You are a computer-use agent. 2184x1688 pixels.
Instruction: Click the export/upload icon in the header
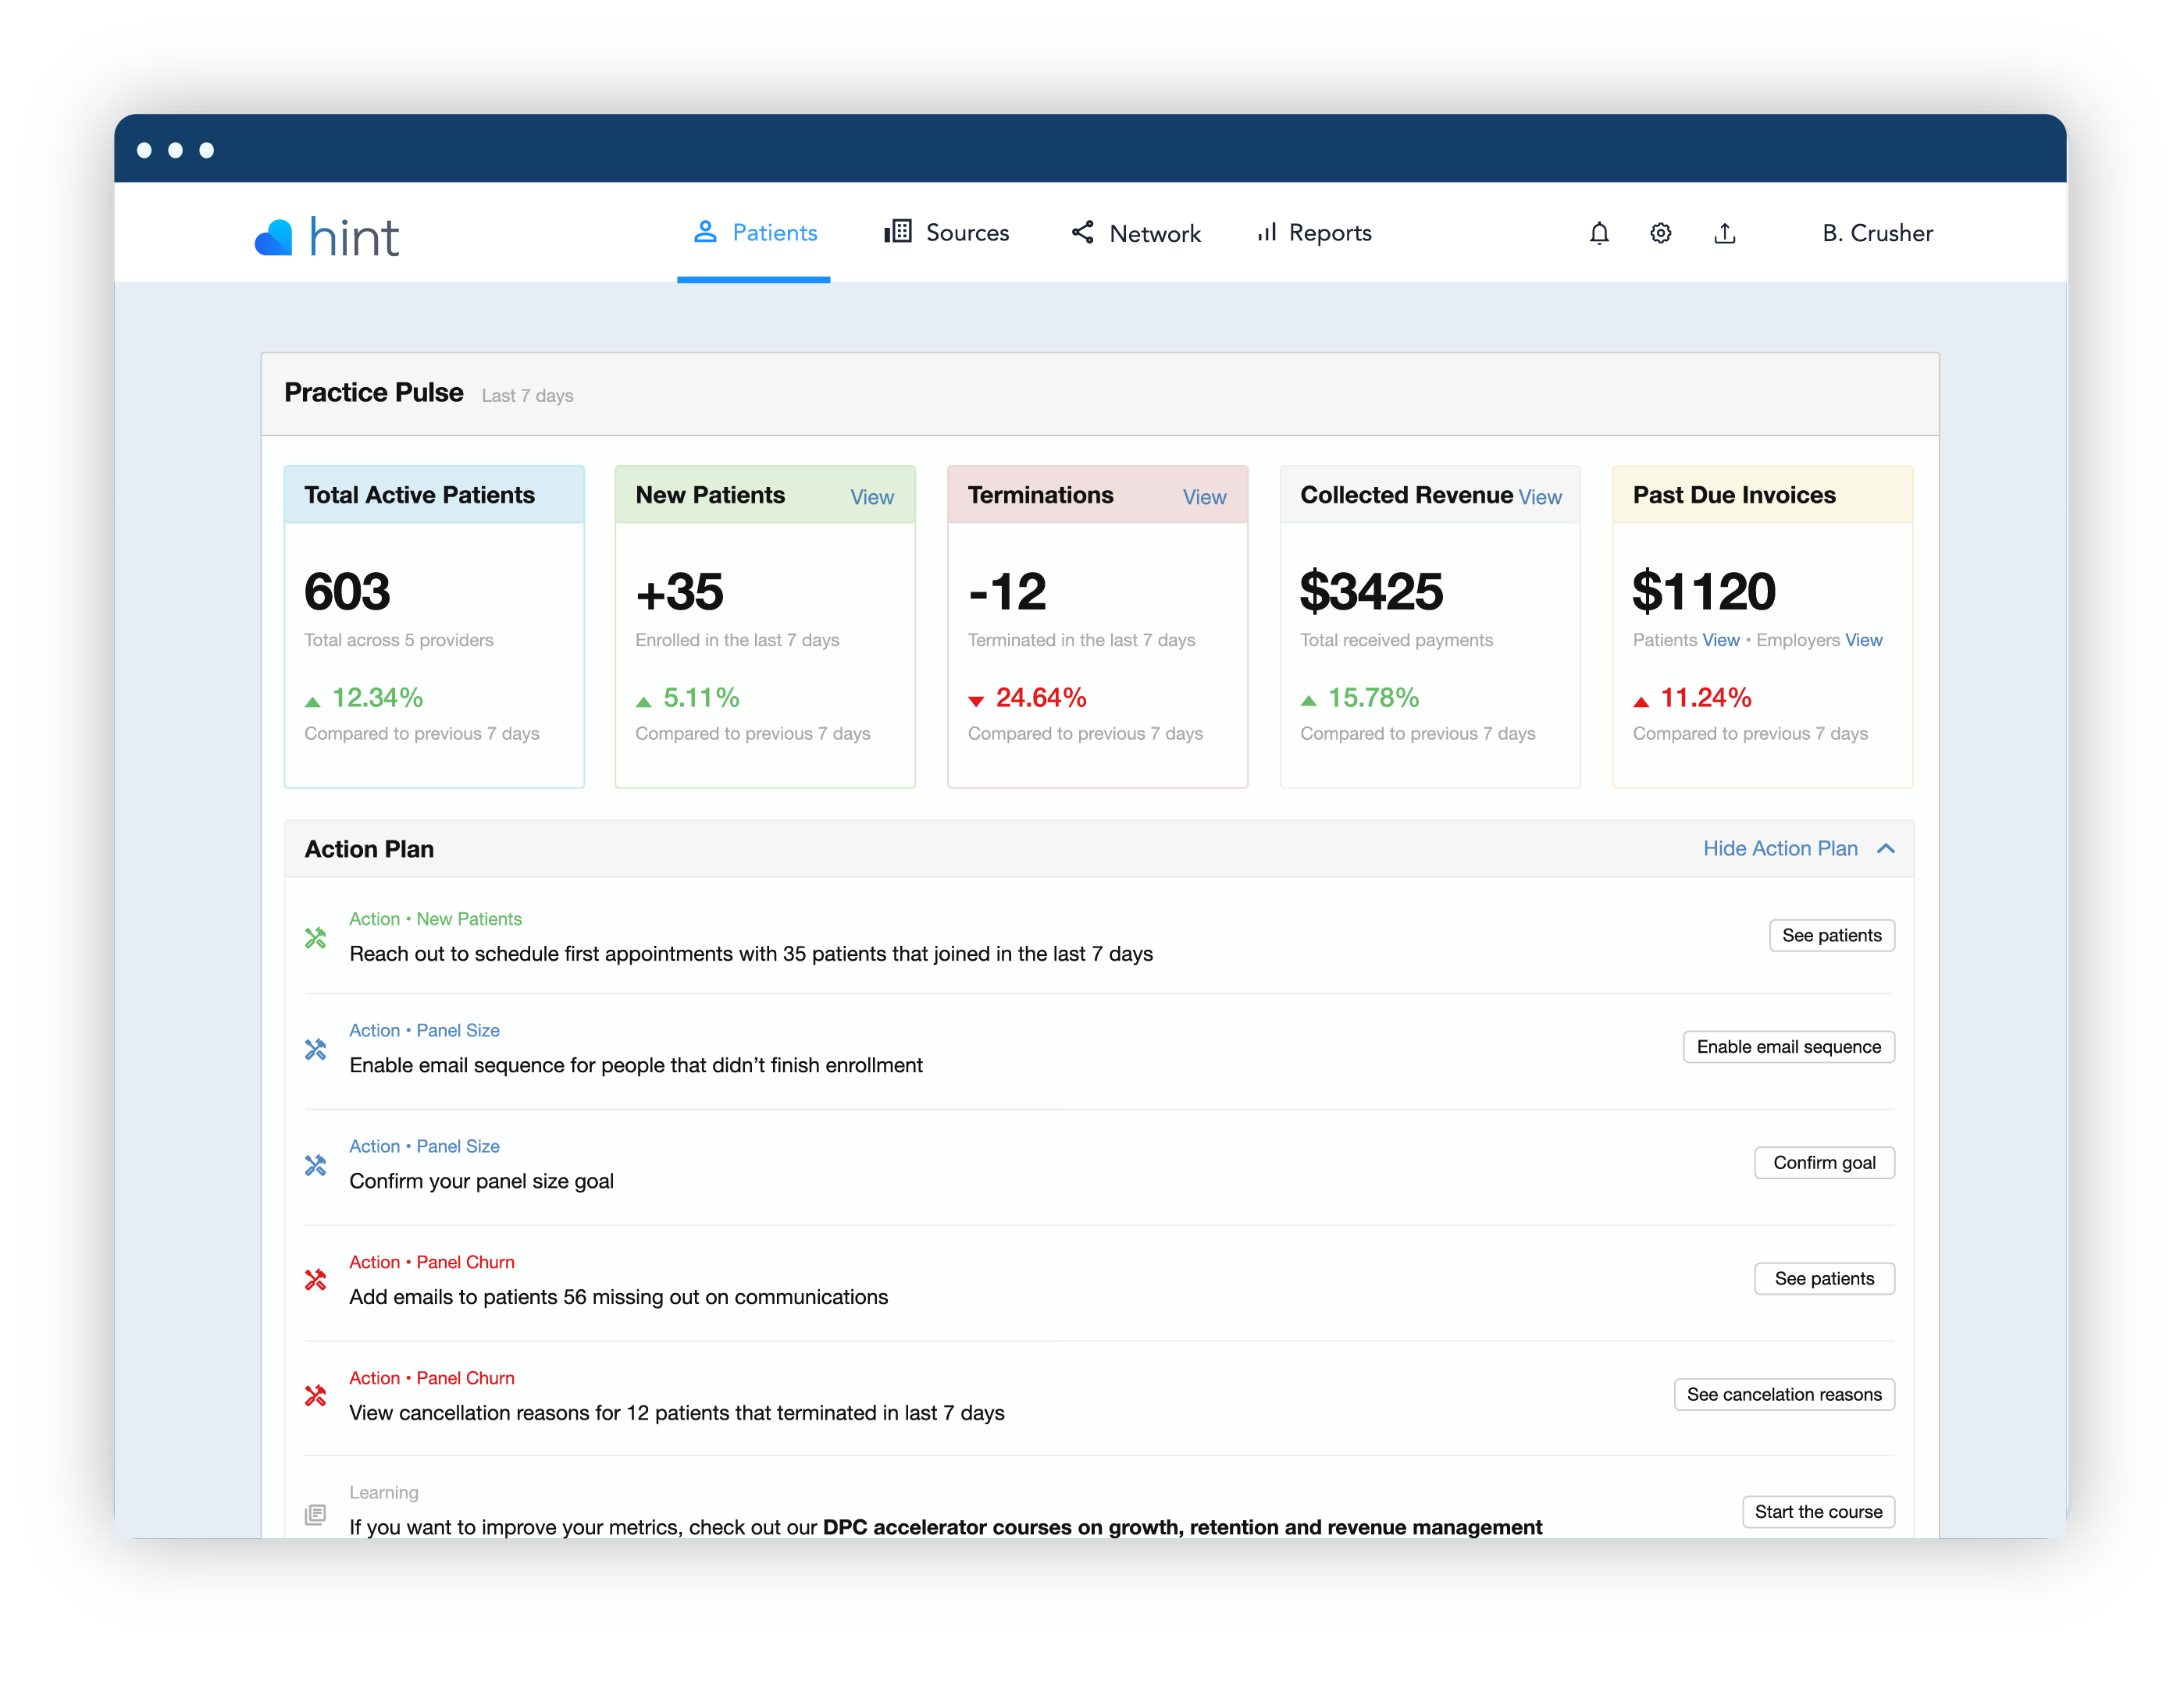point(1725,233)
